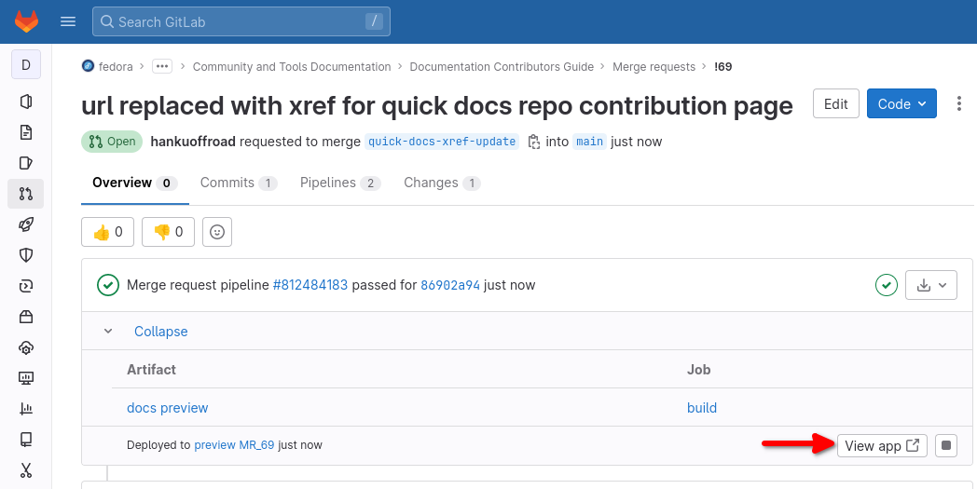Toggle thumbs up reaction

click(108, 232)
